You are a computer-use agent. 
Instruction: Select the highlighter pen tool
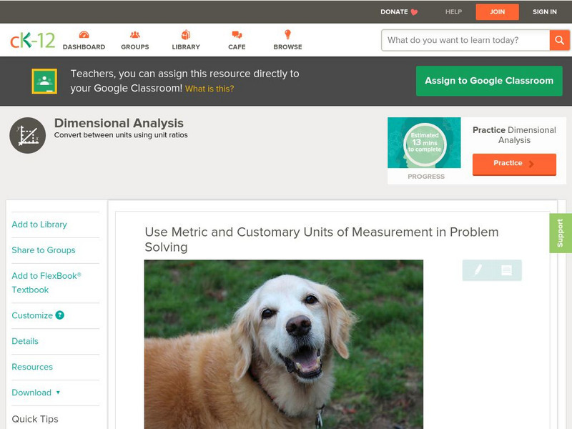click(478, 270)
